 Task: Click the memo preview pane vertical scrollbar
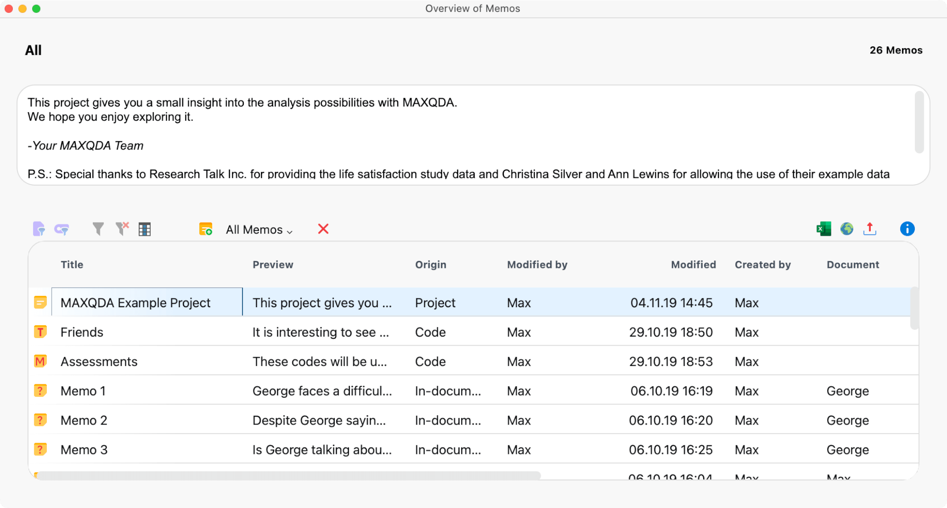click(x=919, y=122)
